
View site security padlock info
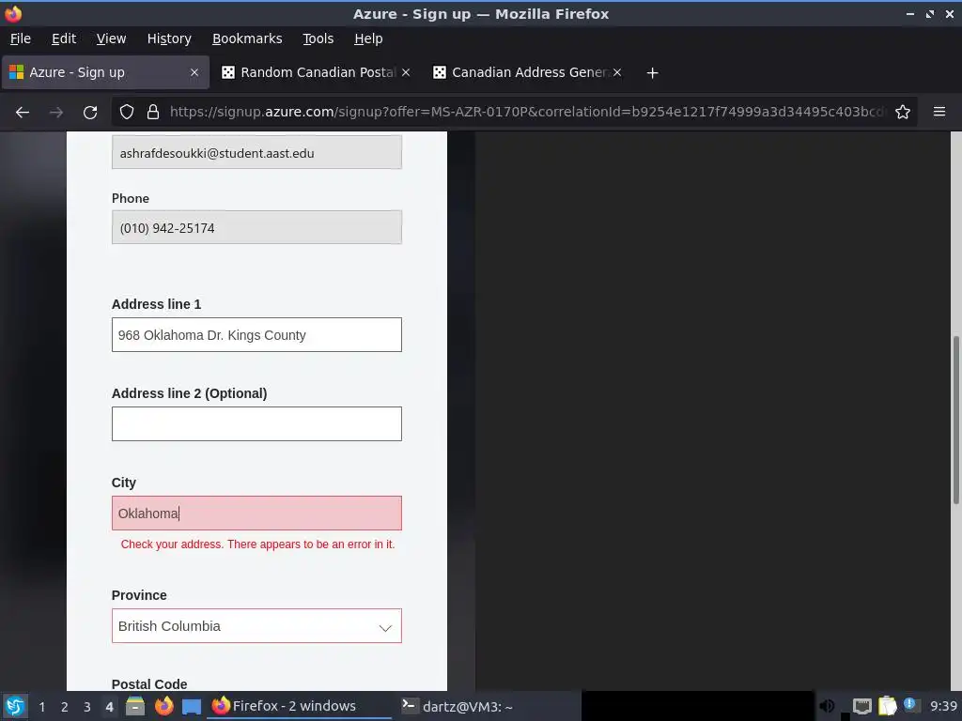[153, 113]
